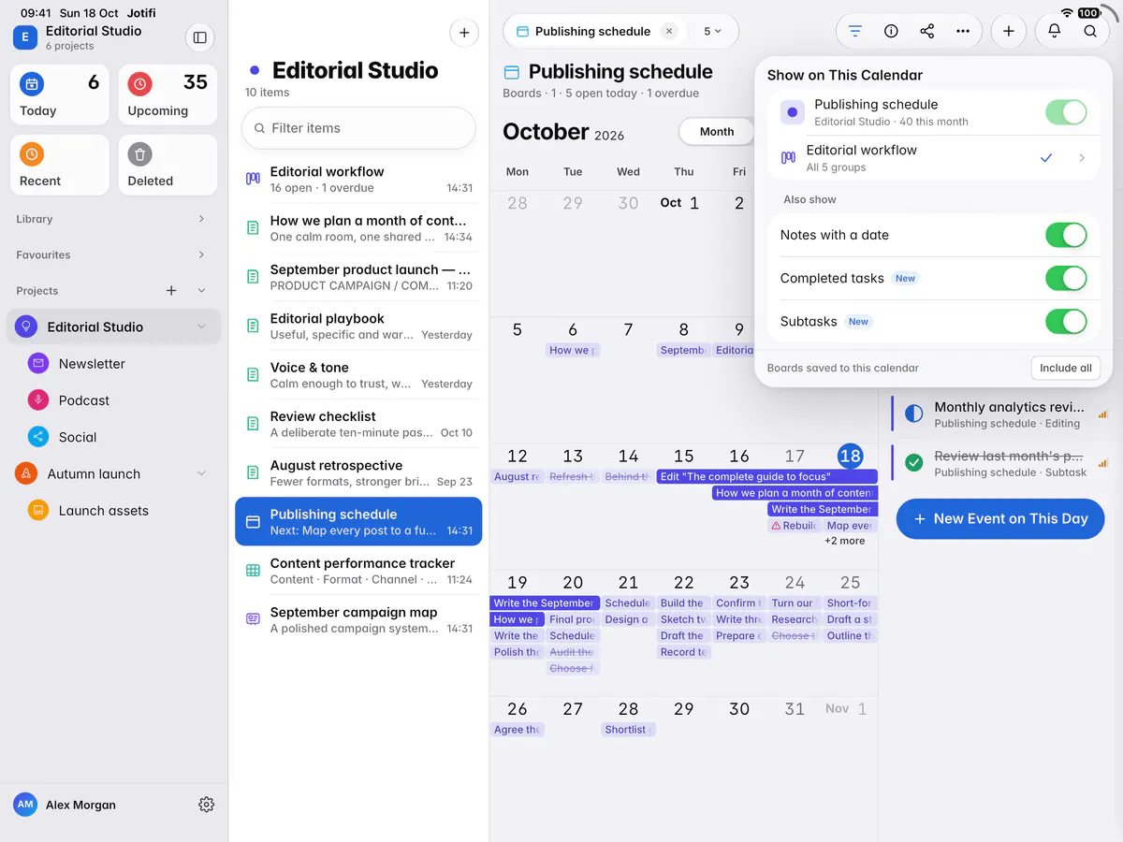1123x842 pixels.
Task: Open the more options ellipsis
Action: [963, 31]
